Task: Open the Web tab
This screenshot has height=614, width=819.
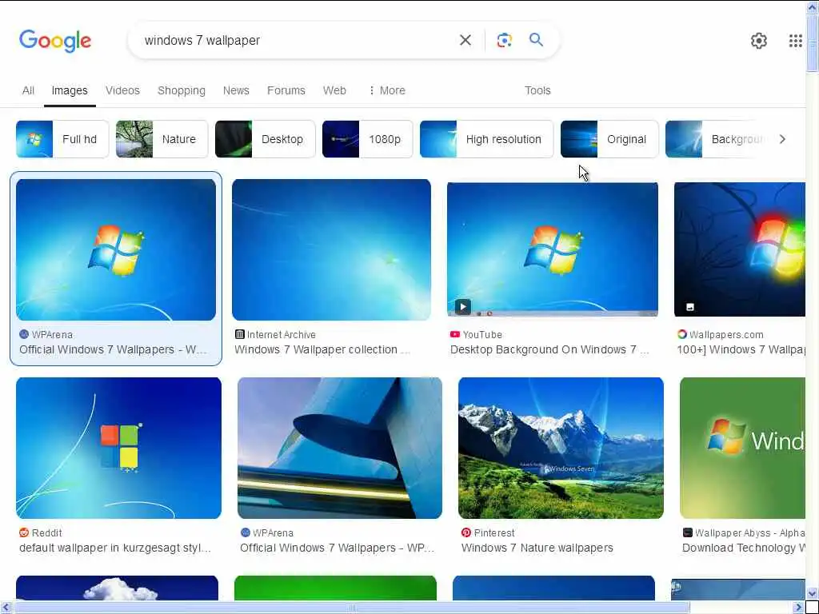Action: point(334,90)
